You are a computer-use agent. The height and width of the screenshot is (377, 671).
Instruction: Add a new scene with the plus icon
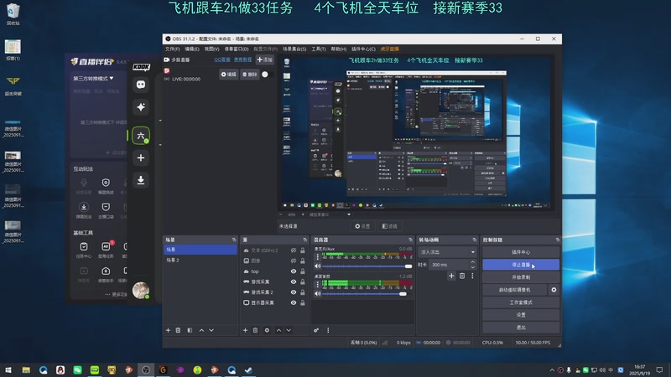click(168, 330)
